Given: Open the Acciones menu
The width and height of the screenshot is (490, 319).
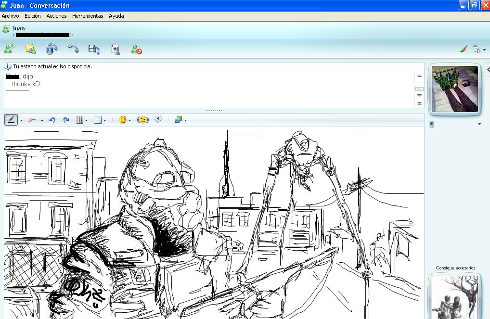Looking at the screenshot, I should (x=56, y=16).
